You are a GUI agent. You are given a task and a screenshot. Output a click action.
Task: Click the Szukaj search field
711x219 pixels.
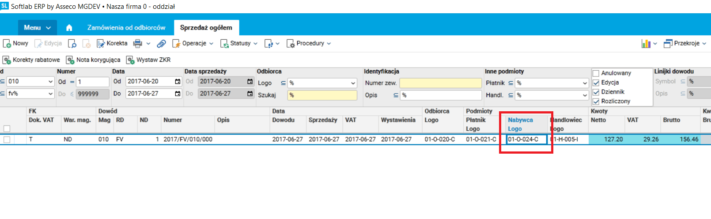(x=322, y=95)
